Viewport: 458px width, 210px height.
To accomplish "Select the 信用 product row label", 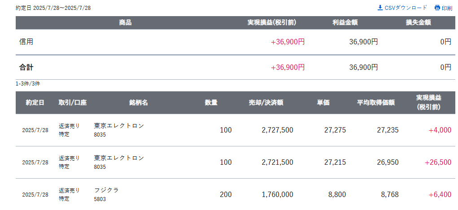I will tap(26, 42).
